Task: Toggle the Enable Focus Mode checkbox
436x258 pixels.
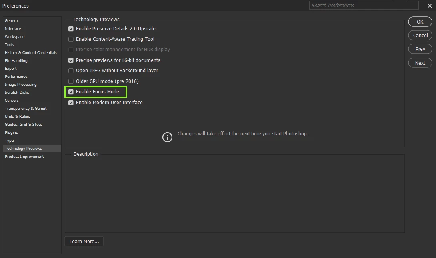Action: point(71,92)
